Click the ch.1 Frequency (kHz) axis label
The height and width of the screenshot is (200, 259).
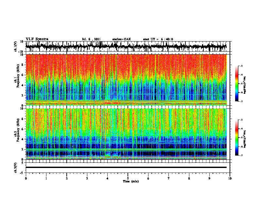(x=17, y=76)
